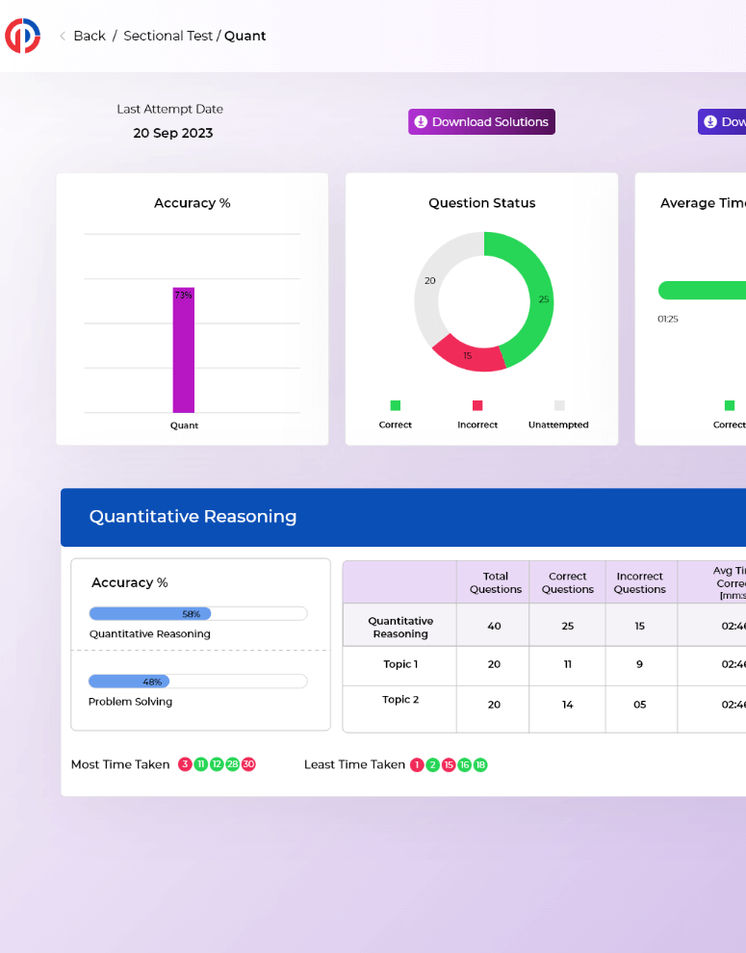Click the download arrow icon in Download Solutions
Viewport: 746px width, 953px height.
(x=421, y=121)
